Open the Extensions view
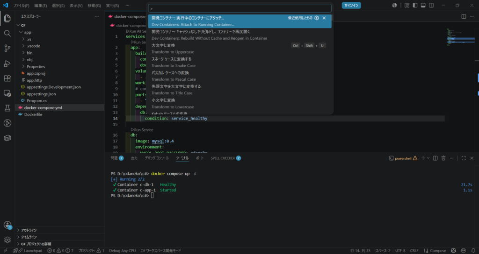Viewport: 479px width, 254px height. coord(7,78)
